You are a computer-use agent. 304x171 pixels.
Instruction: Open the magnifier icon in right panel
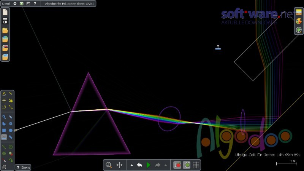[x=299, y=30]
